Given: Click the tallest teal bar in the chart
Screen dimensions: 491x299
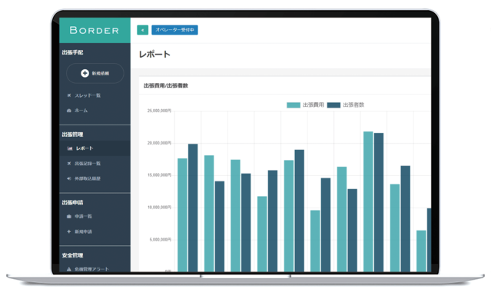Looking at the screenshot, I should point(368,201).
